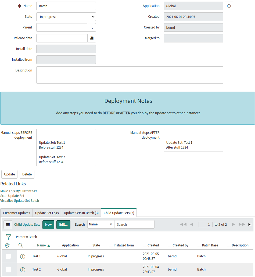The width and height of the screenshot is (255, 277).
Task: Focus the list Search text box
Action: [x=134, y=224]
